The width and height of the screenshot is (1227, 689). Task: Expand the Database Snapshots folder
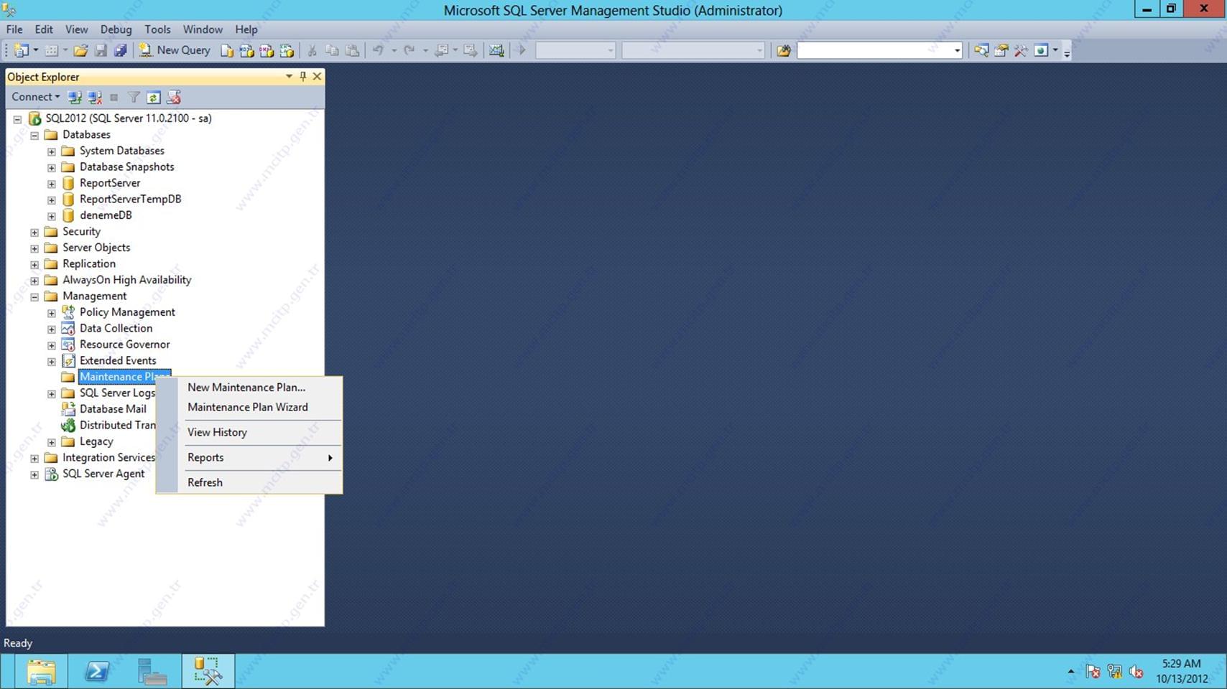click(x=52, y=167)
